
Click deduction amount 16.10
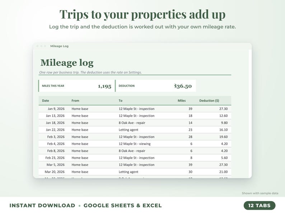(x=223, y=130)
